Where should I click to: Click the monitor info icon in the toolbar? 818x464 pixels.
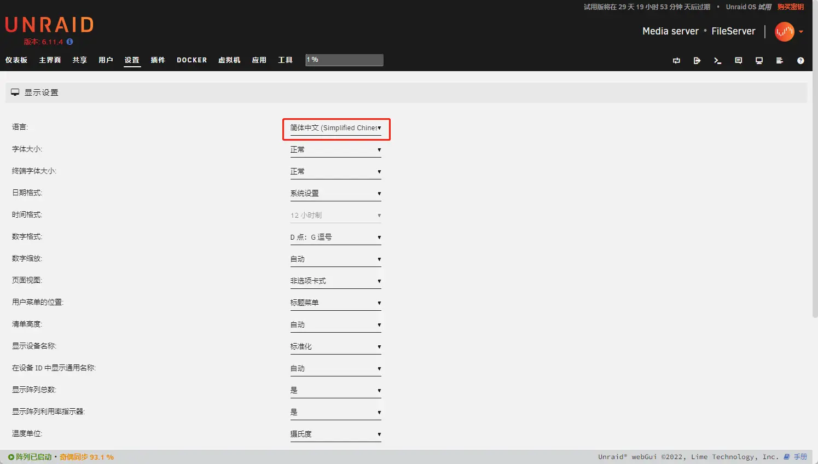(x=759, y=61)
